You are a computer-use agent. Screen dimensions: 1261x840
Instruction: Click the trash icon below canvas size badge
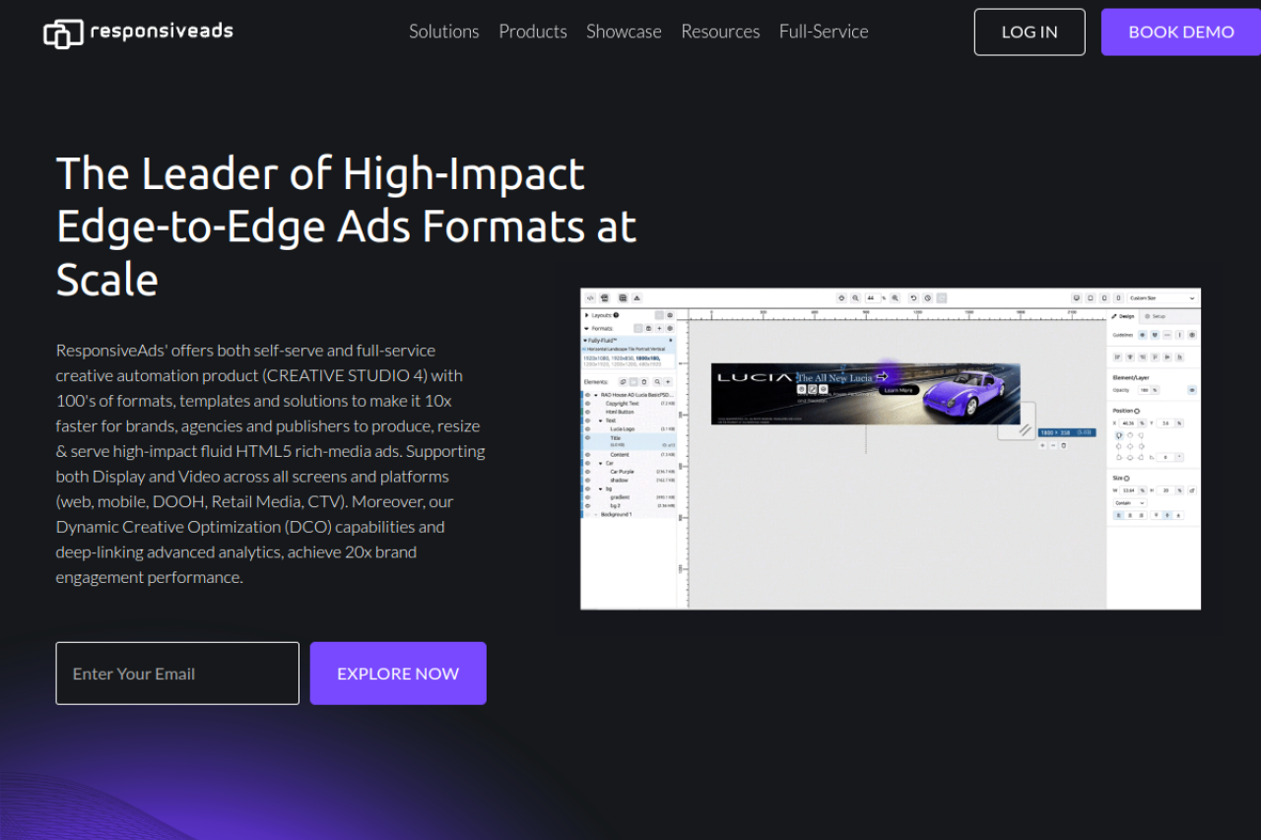[x=1064, y=445]
